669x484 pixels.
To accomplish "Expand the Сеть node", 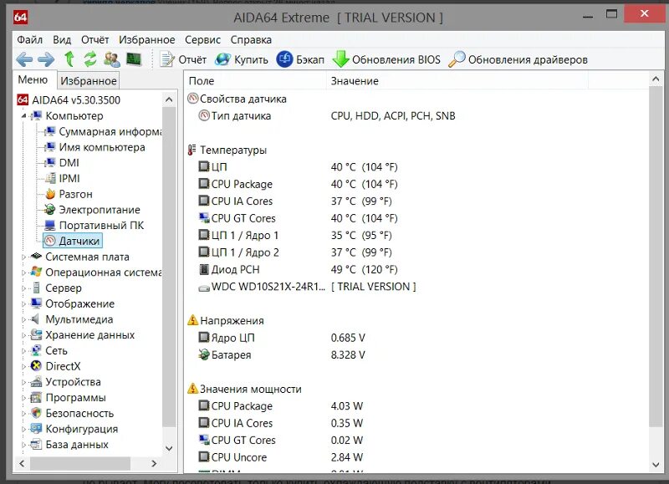I will [x=24, y=351].
